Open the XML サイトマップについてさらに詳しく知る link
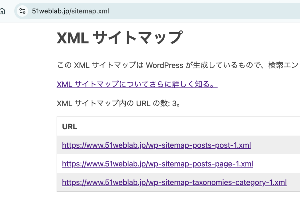 137,84
